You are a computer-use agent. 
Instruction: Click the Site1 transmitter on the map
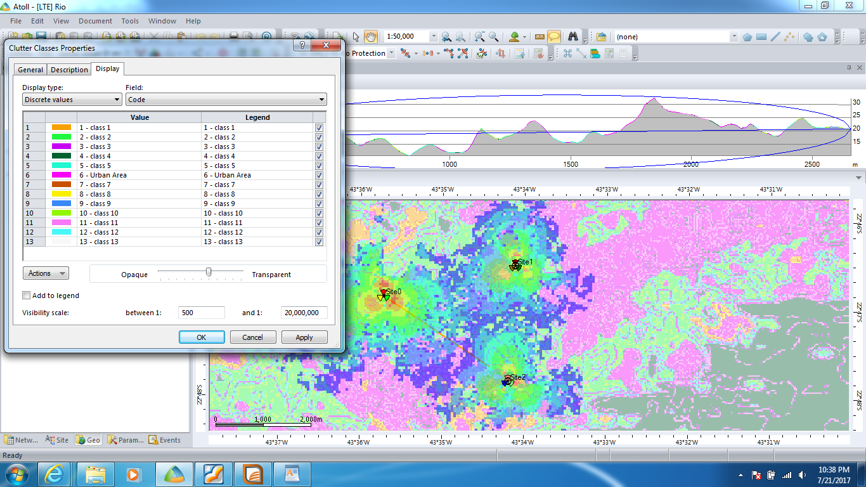[x=516, y=264]
